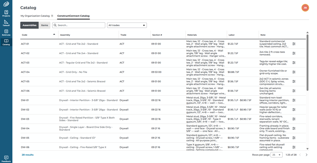The height and width of the screenshot is (163, 317).
Task: Click the 1-25 of 28 pagination text
Action: click(x=291, y=155)
